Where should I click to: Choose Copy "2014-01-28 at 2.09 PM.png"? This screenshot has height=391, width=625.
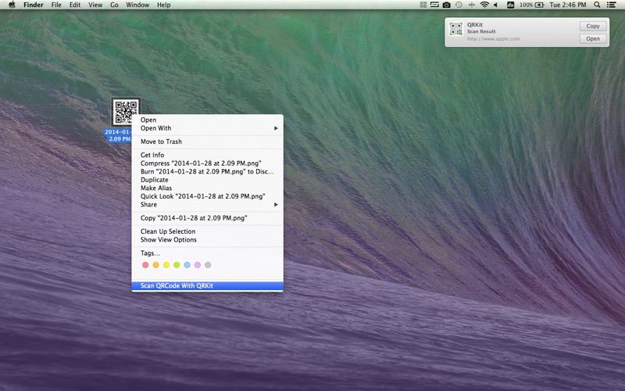(207, 218)
